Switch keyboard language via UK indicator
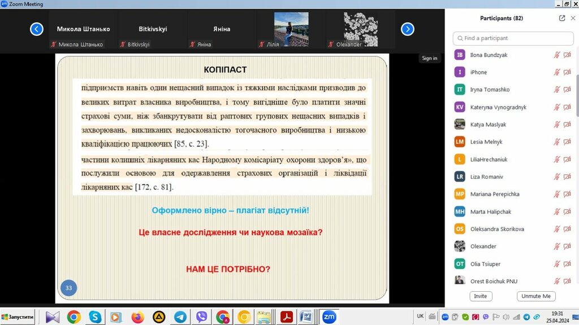 point(420,316)
